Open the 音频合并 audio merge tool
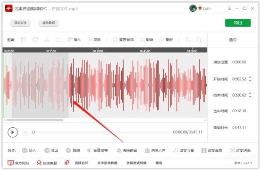The width and height of the screenshot is (261, 171). 81,163
